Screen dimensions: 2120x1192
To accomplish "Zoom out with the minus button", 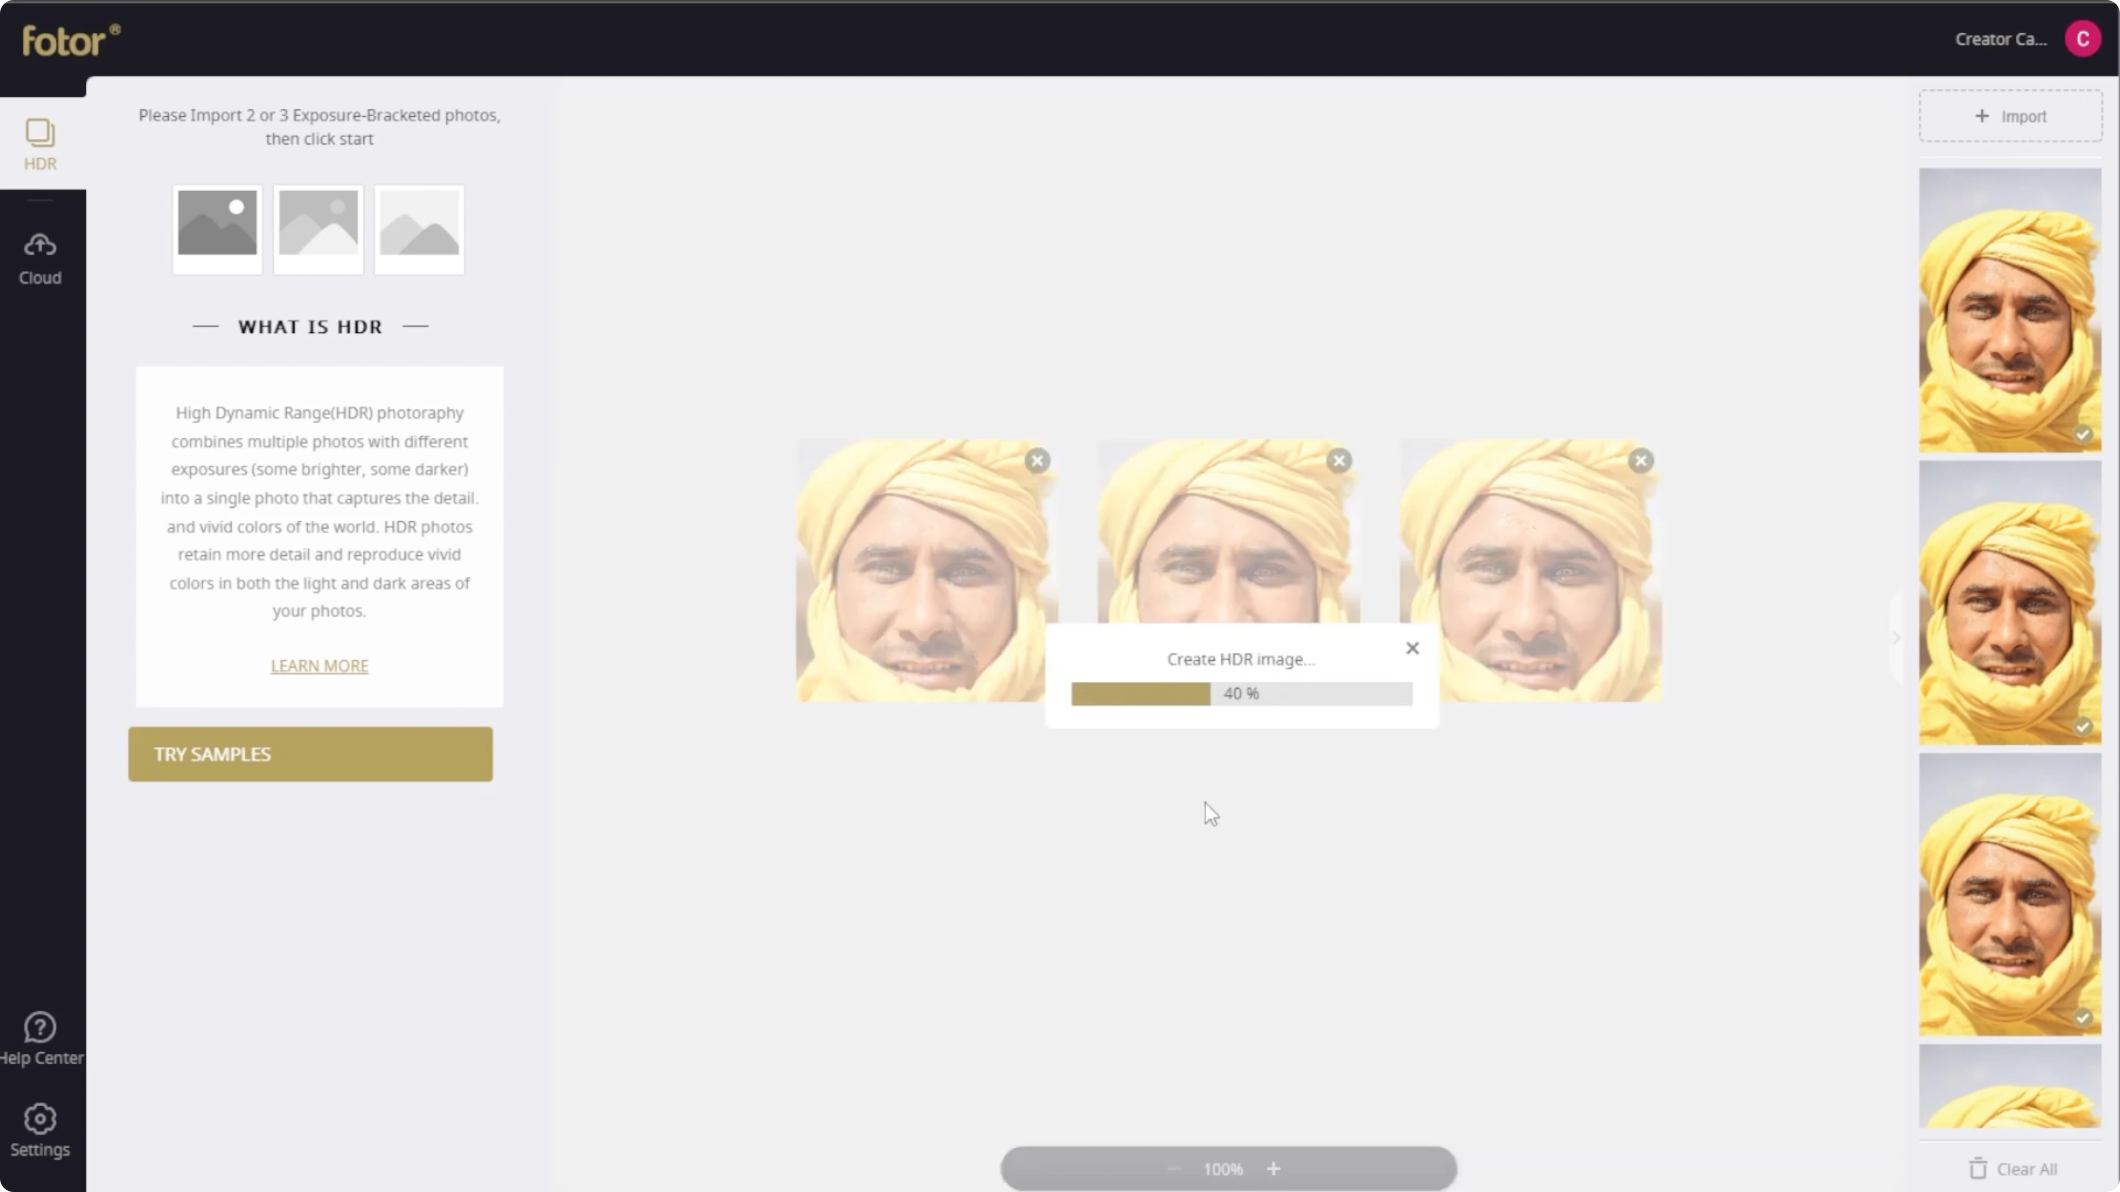I will click(x=1175, y=1169).
